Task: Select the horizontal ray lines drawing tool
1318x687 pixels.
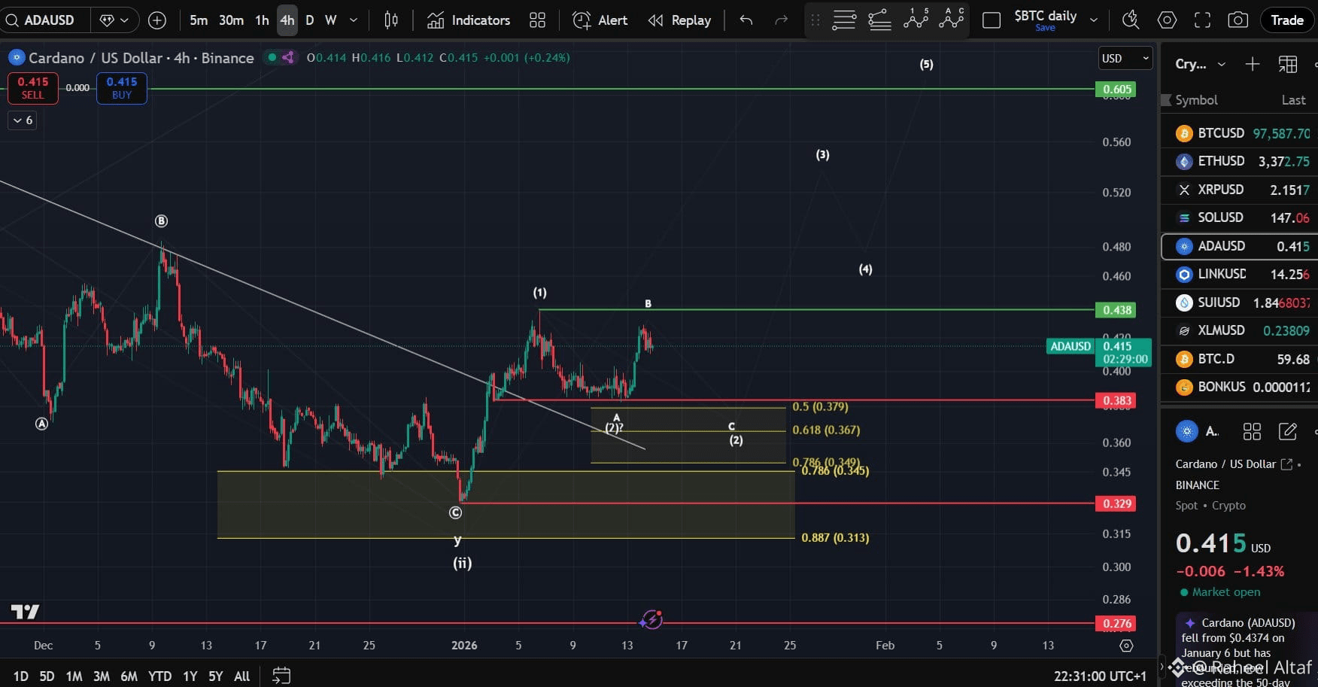Action: point(844,20)
